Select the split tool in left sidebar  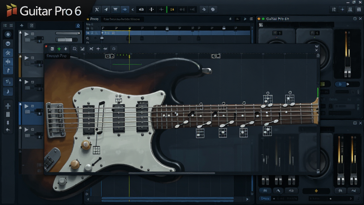pyautogui.click(x=8, y=62)
